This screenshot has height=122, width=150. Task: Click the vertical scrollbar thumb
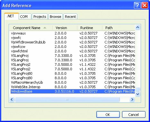pyautogui.click(x=137, y=89)
